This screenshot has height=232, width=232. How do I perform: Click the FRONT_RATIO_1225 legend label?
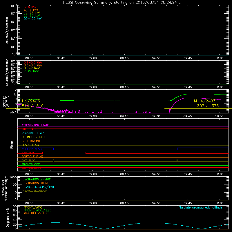37,210
